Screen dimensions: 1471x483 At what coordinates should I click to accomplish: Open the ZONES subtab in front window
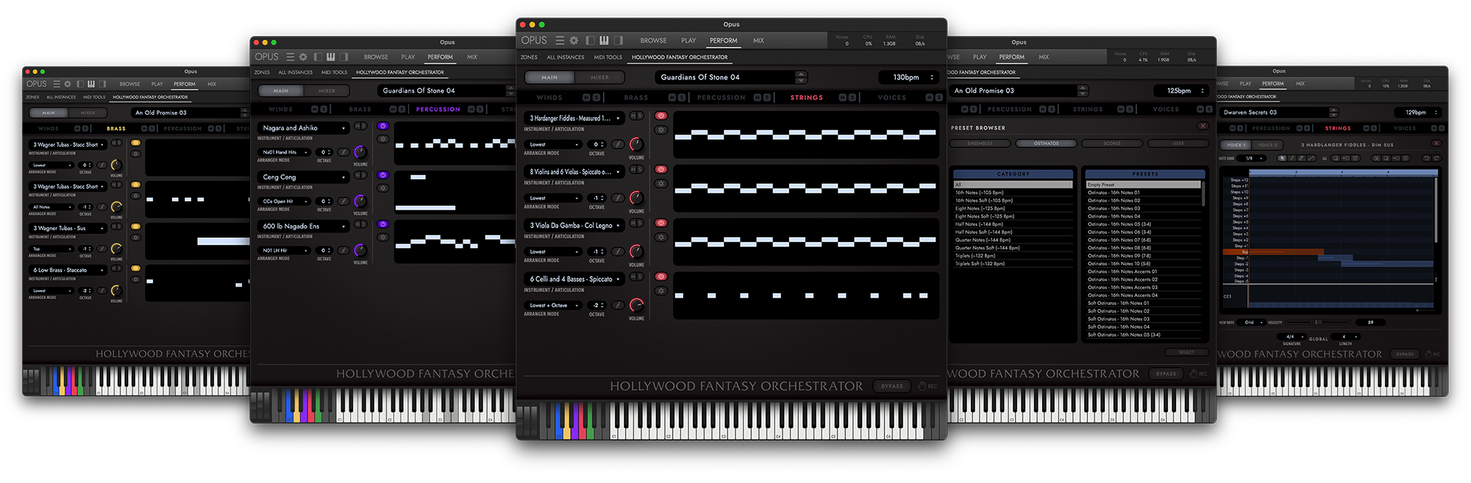(x=529, y=57)
